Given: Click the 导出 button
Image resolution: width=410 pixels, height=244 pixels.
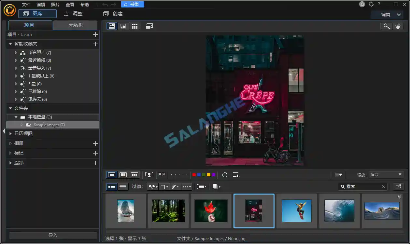Looking at the screenshot, I should 132,5.
